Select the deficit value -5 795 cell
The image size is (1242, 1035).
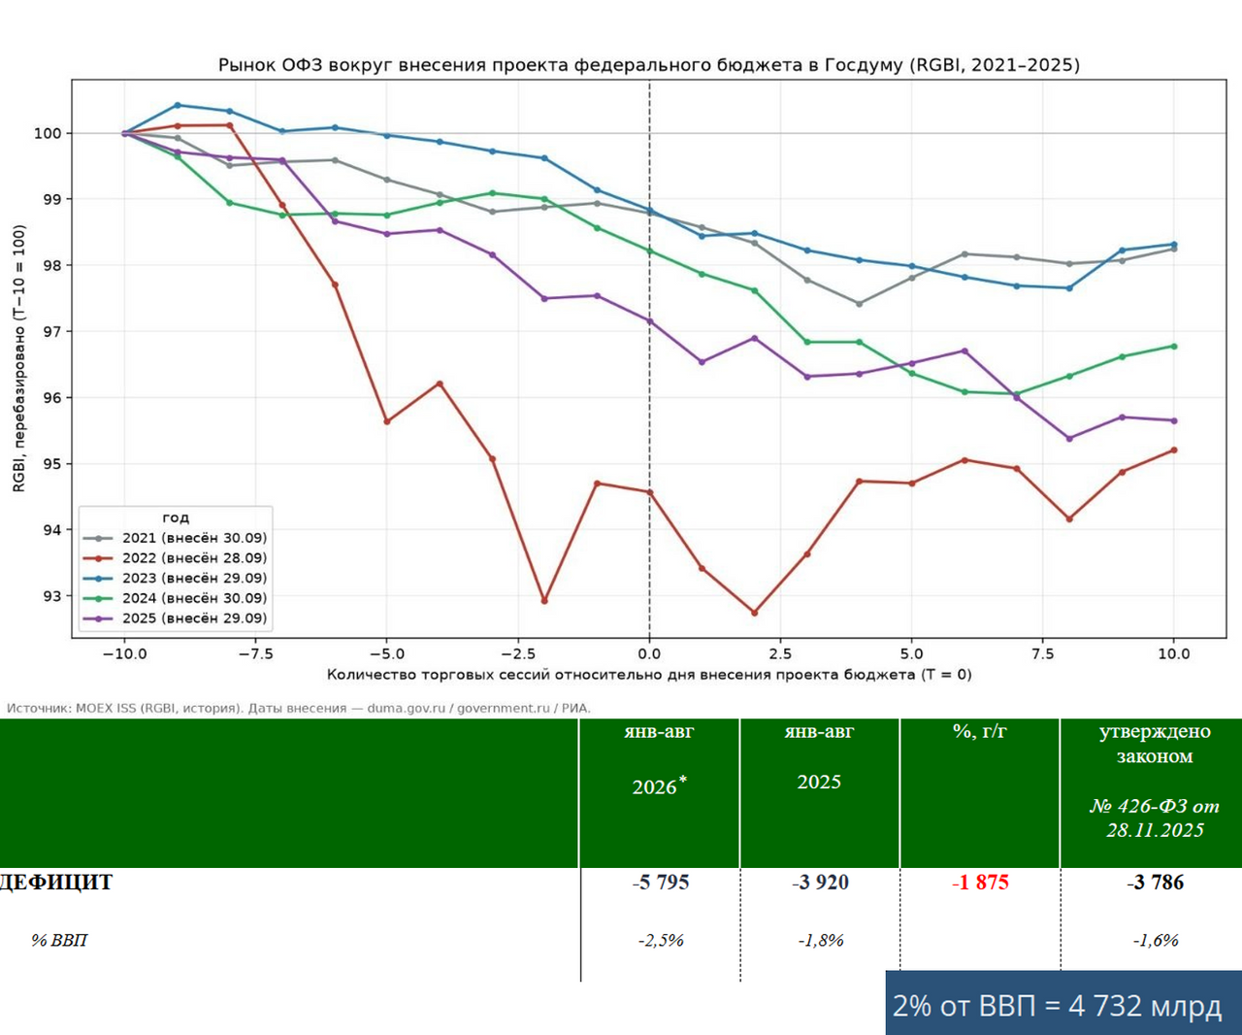pos(661,883)
